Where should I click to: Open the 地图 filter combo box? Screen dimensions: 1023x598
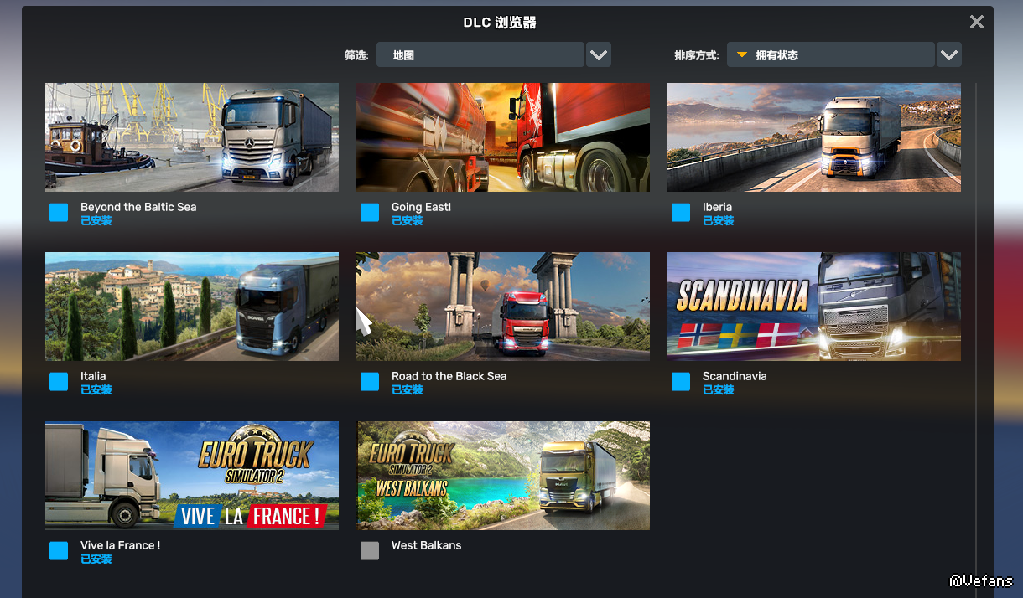click(480, 54)
